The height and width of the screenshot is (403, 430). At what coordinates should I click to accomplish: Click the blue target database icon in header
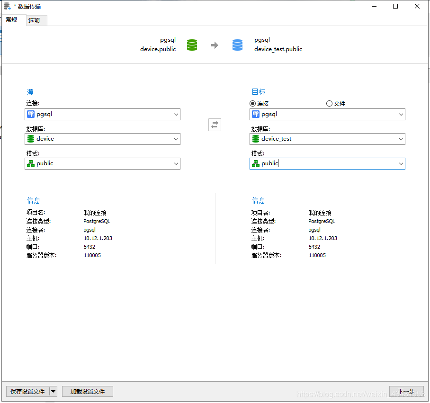pos(237,45)
